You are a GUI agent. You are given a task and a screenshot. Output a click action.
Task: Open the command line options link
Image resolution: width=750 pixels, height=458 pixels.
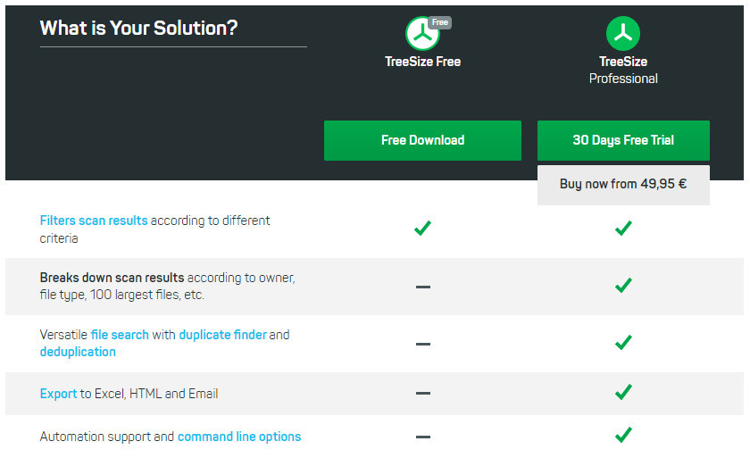(239, 437)
